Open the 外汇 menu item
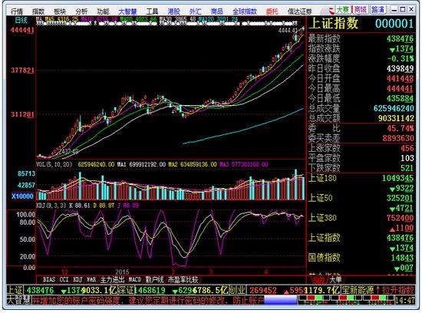Screen dimensions: 422x313 coord(196,12)
